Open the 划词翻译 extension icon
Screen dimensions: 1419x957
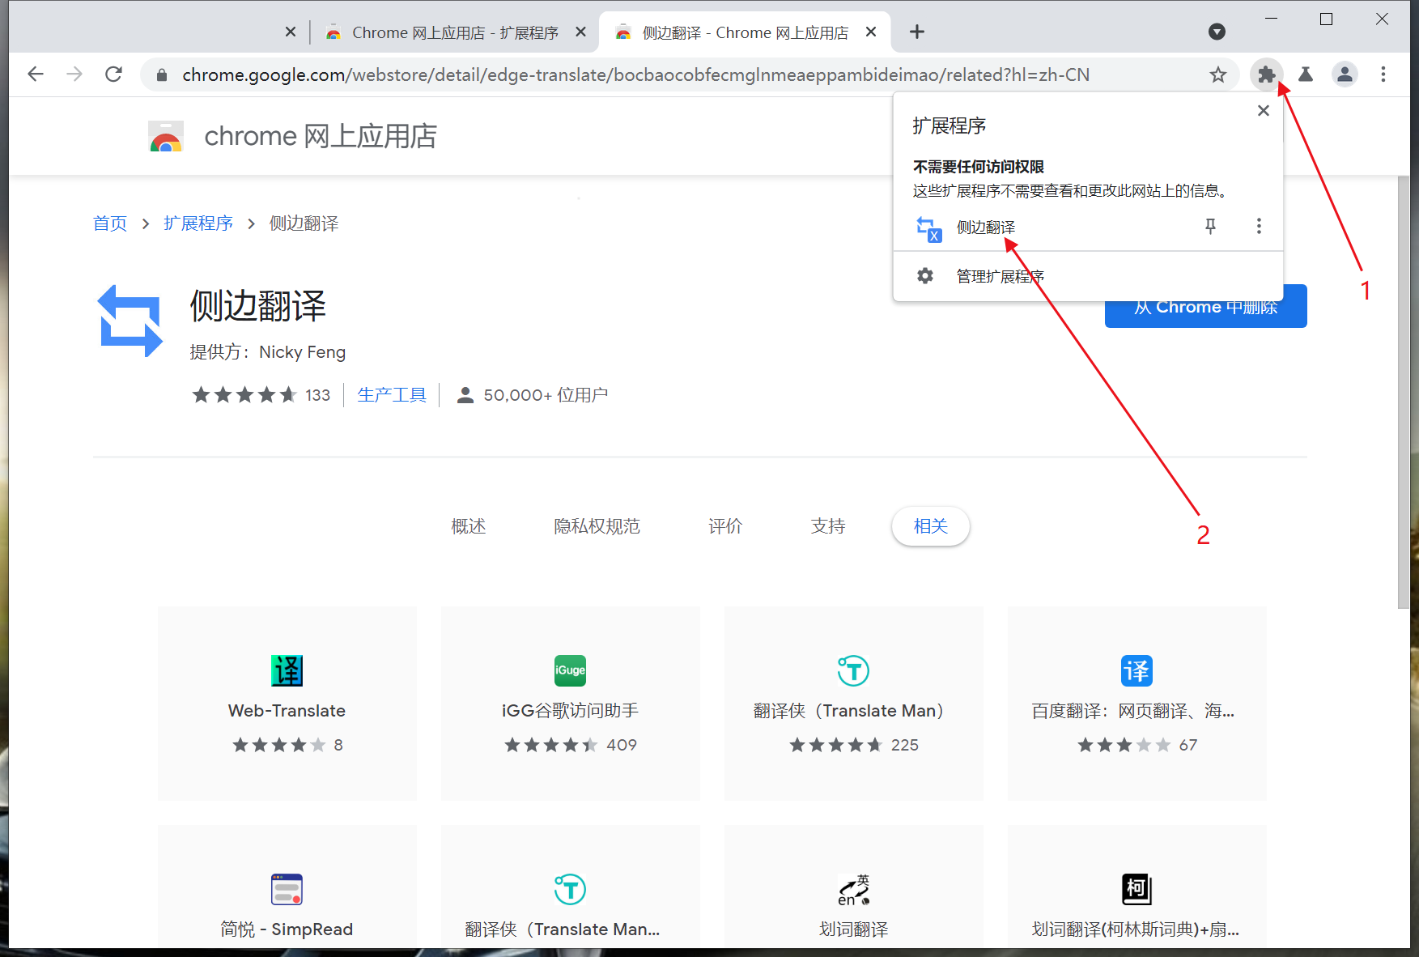click(853, 889)
